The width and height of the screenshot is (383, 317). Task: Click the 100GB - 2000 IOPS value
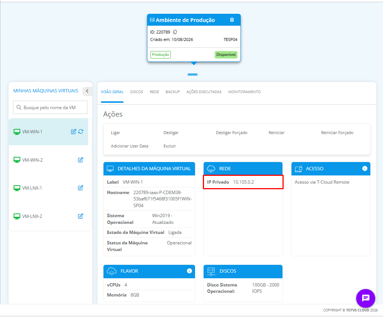(x=265, y=288)
